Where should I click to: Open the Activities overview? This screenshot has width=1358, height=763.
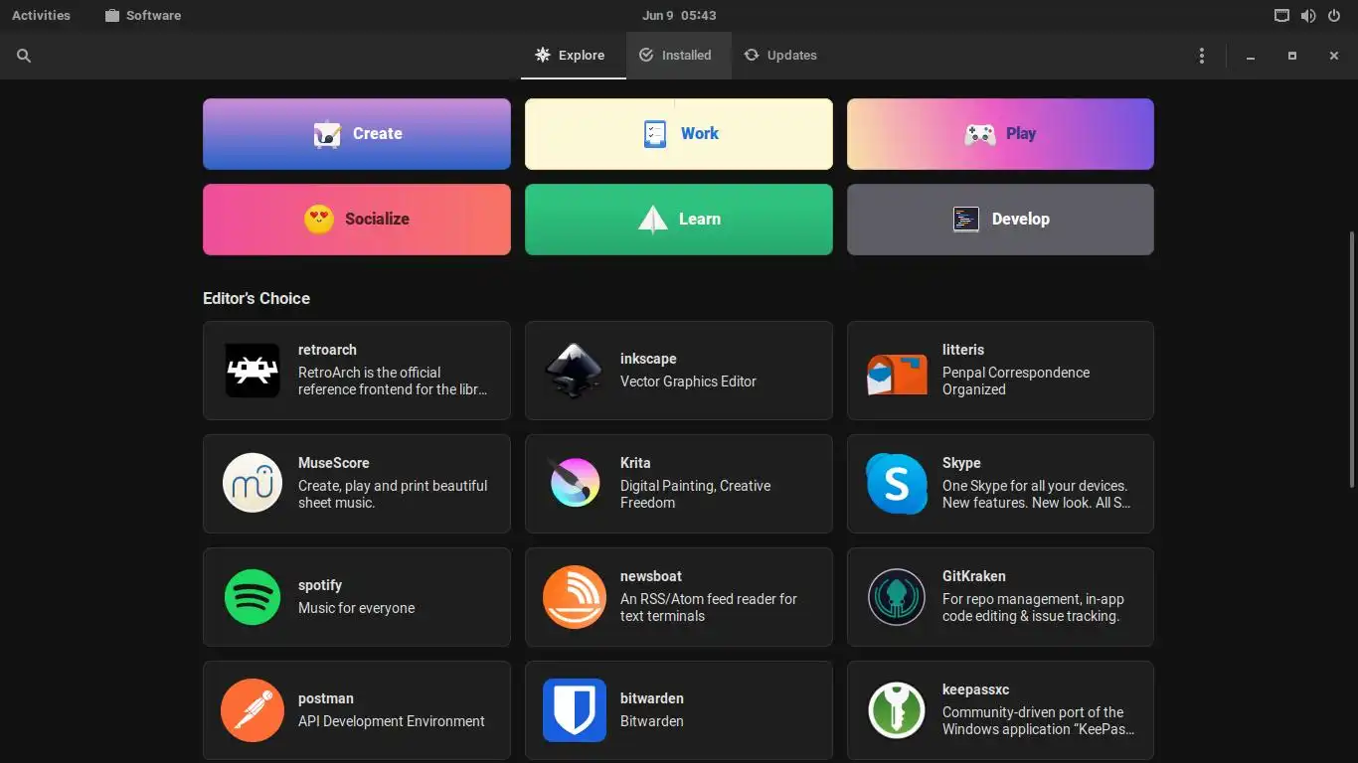coord(41,15)
